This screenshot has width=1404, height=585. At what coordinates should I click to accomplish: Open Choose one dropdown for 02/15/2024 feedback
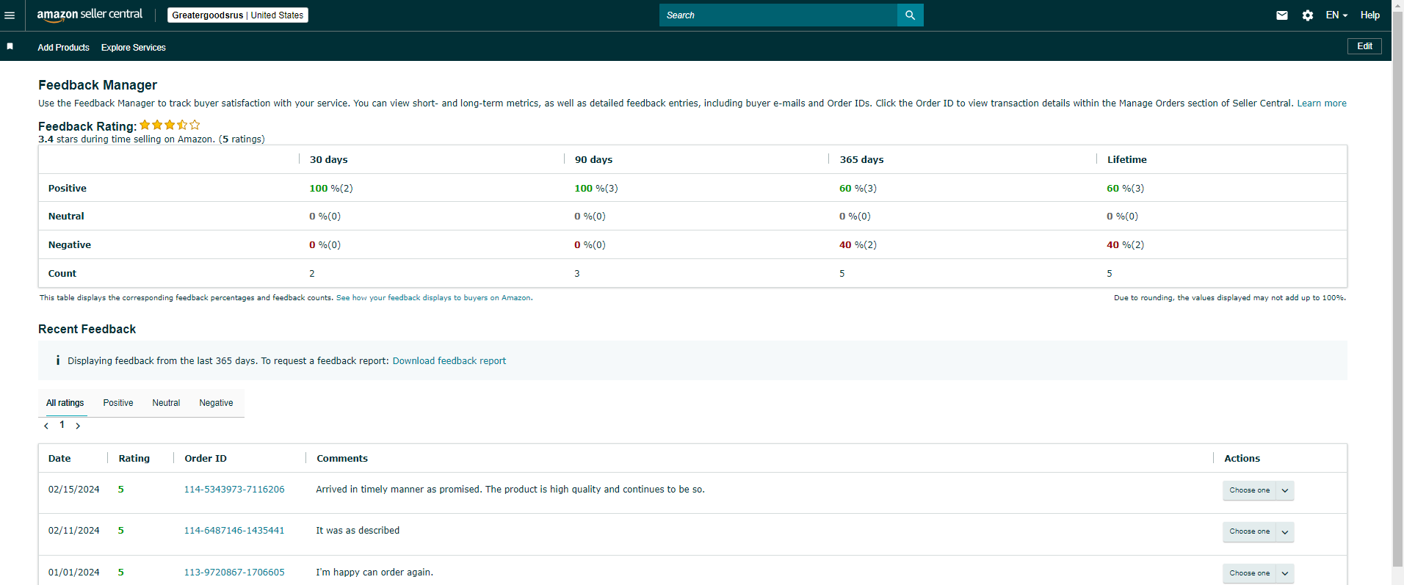1258,490
